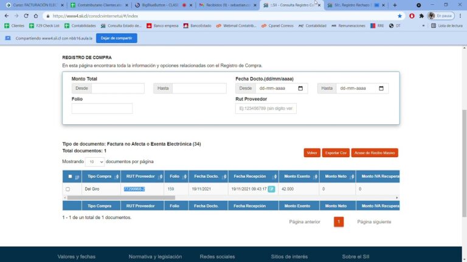Sort by the RUT Proveedor column arrows
This screenshot has width=467, height=262.
161,176
